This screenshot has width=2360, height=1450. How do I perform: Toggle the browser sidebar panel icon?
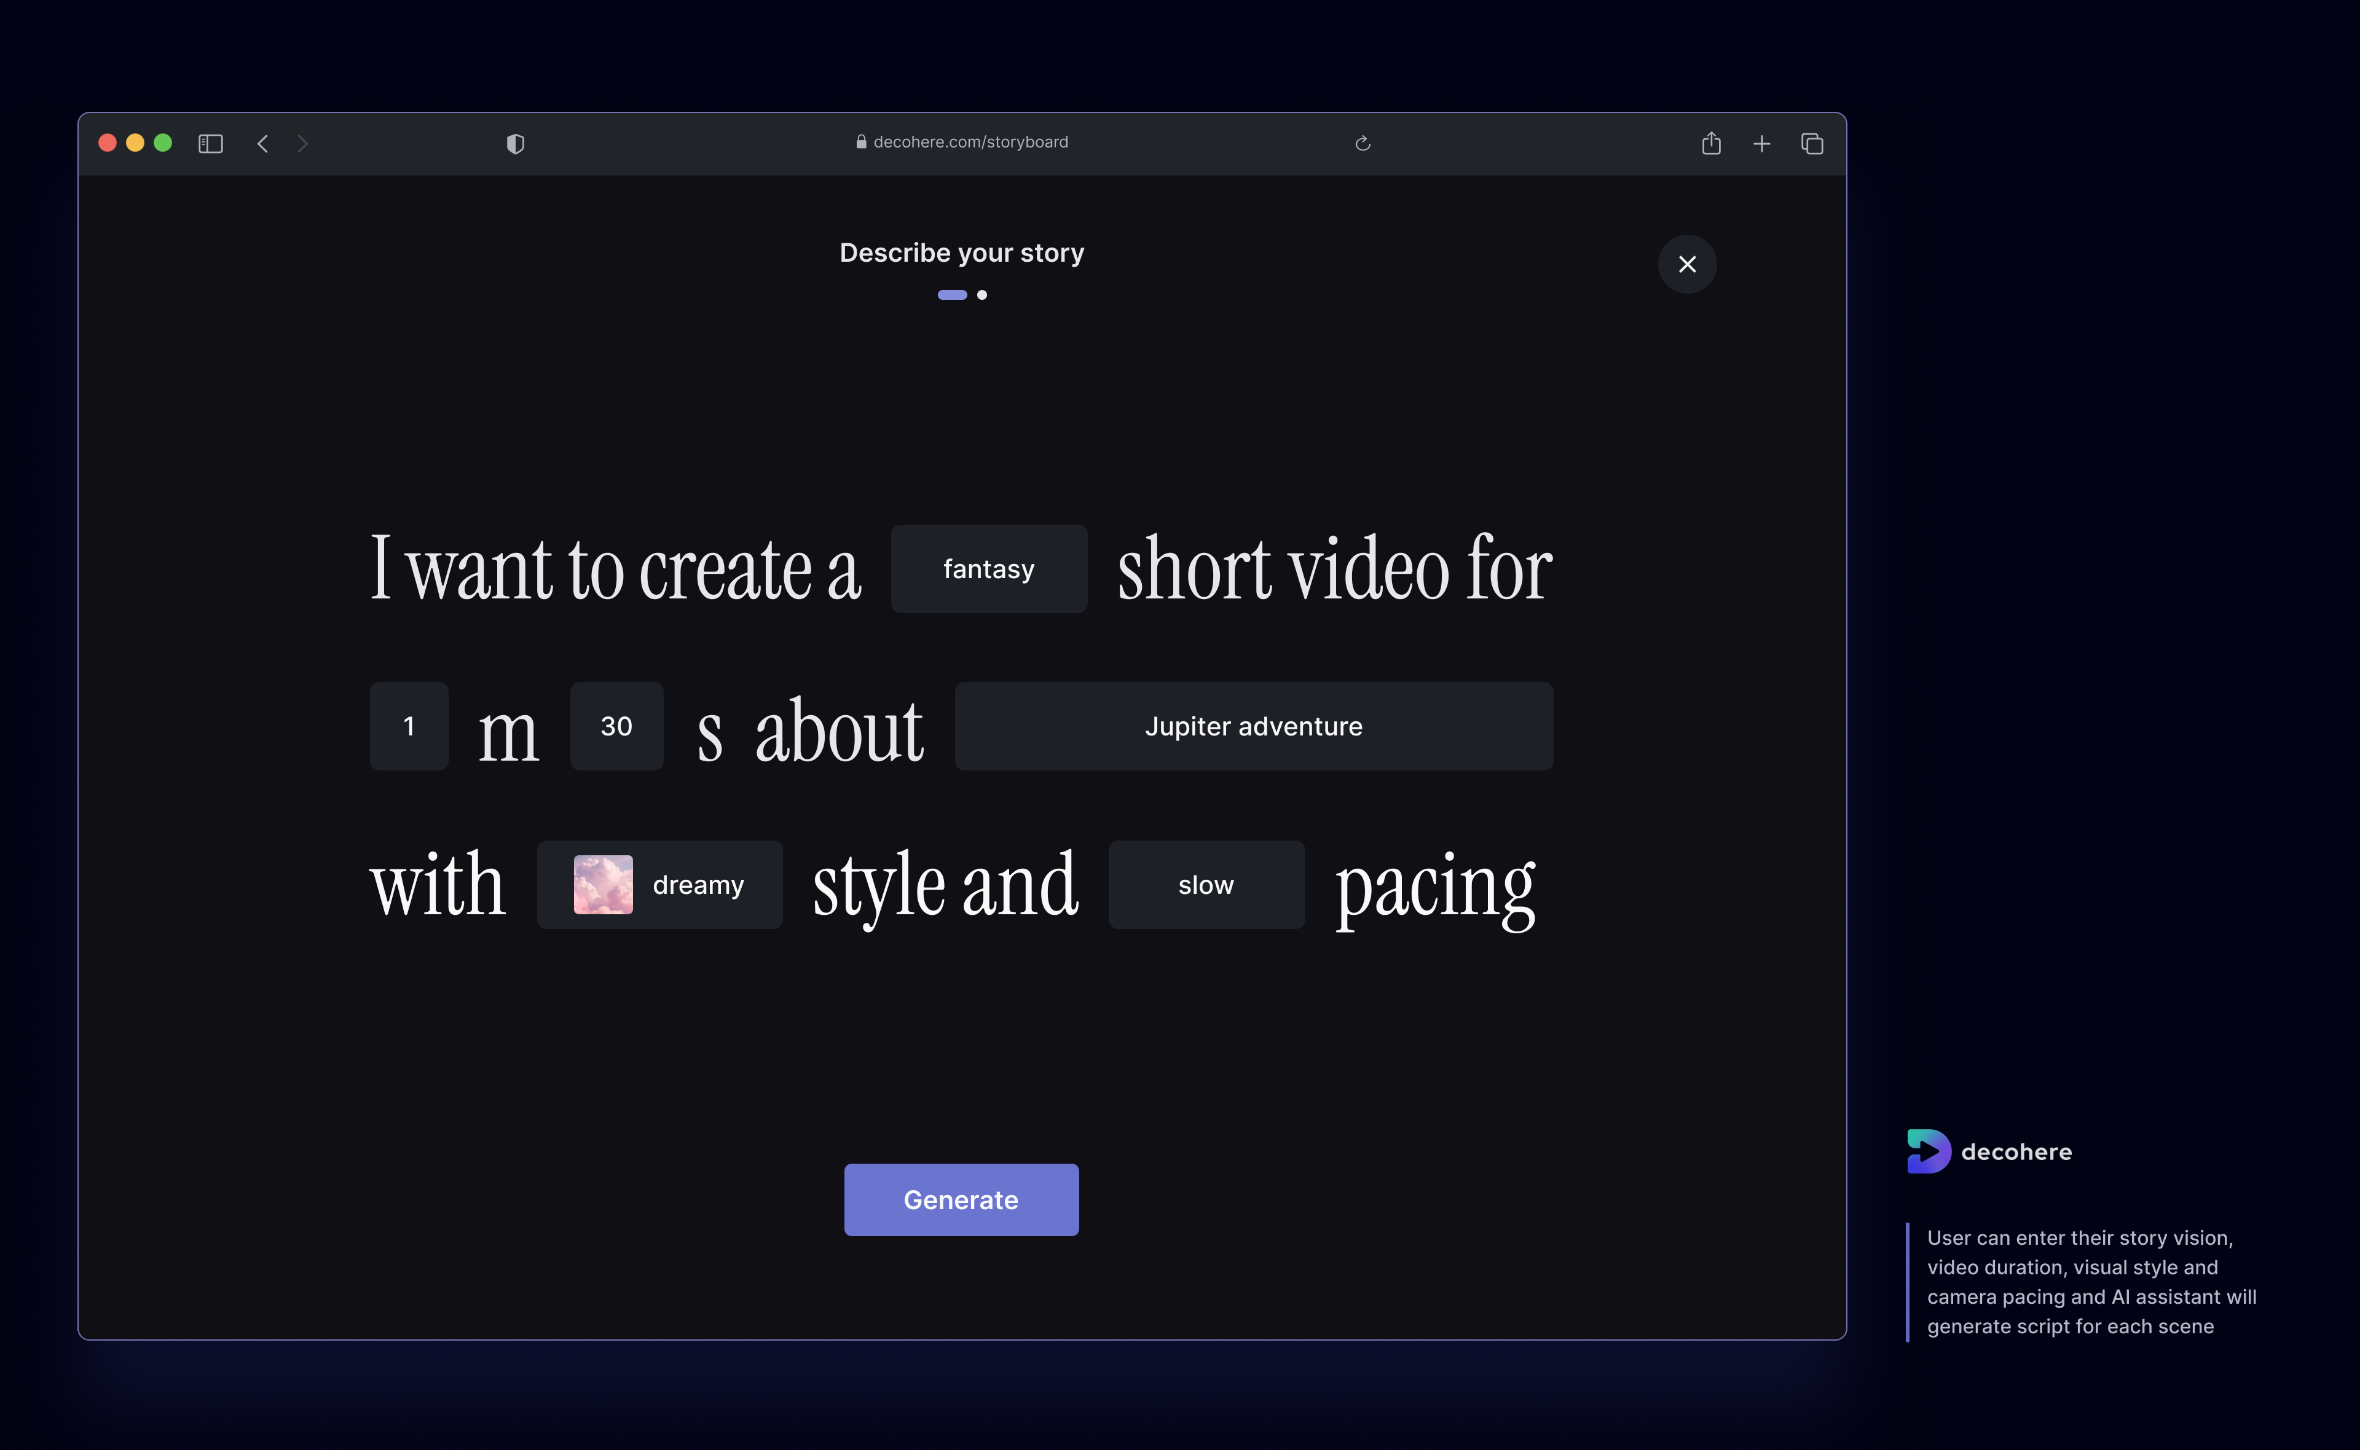[x=210, y=144]
